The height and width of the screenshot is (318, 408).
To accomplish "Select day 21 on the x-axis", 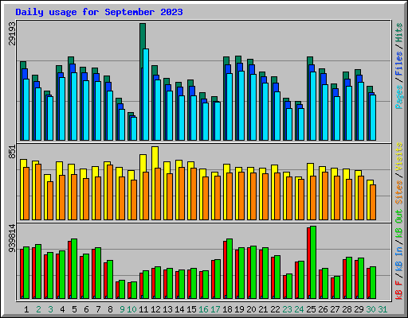I will pyautogui.click(x=263, y=309).
